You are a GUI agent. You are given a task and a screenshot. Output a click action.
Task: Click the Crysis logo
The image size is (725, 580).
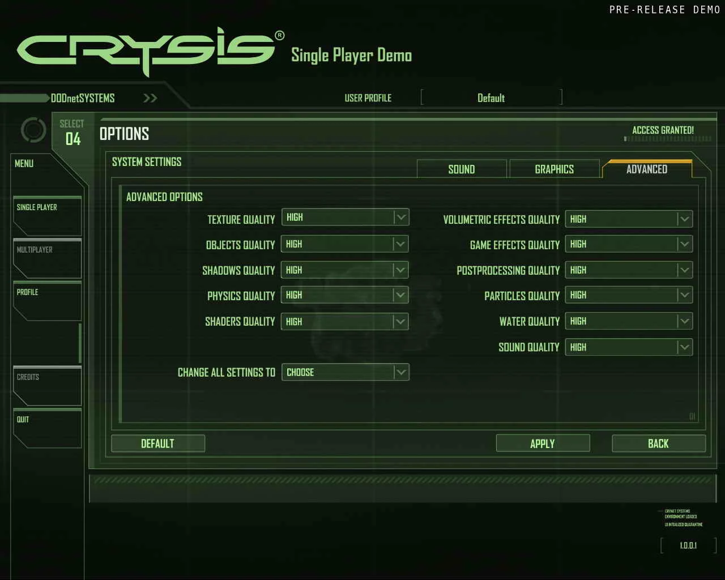click(151, 51)
